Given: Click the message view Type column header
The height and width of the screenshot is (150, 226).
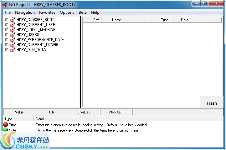Looking at the screenshot, I should [18, 119].
